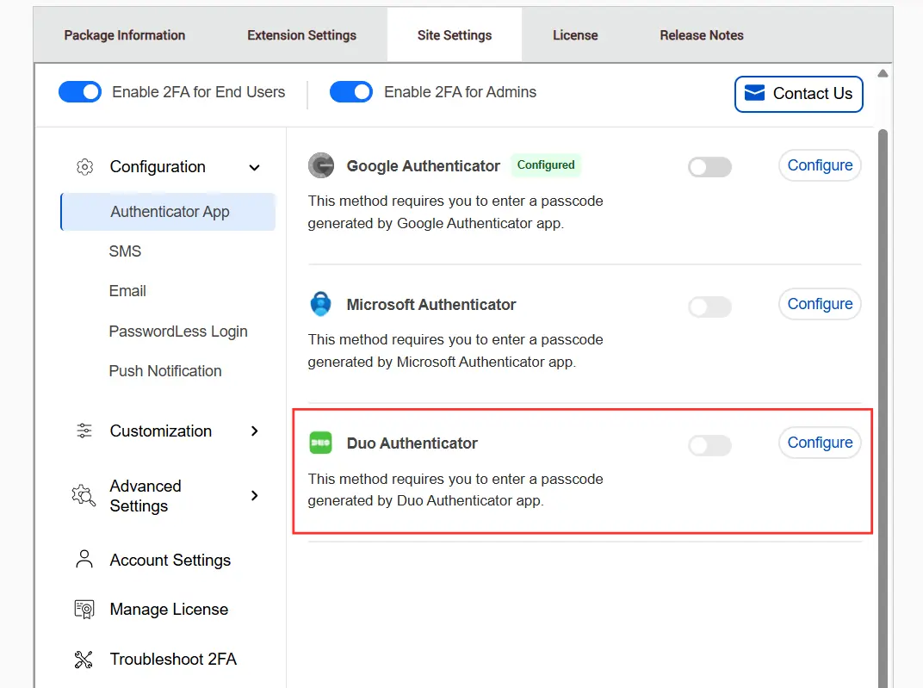The height and width of the screenshot is (688, 923).
Task: Click the Microsoft Authenticator passcode description
Action: (455, 350)
